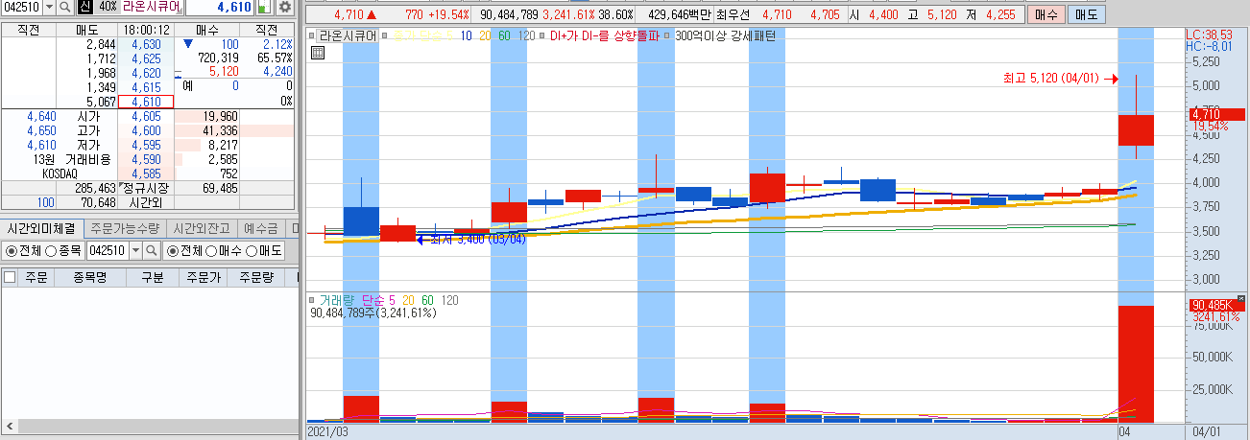The image size is (1250, 440).
Task: Click ask price 4,630 in order book
Action: pos(146,45)
